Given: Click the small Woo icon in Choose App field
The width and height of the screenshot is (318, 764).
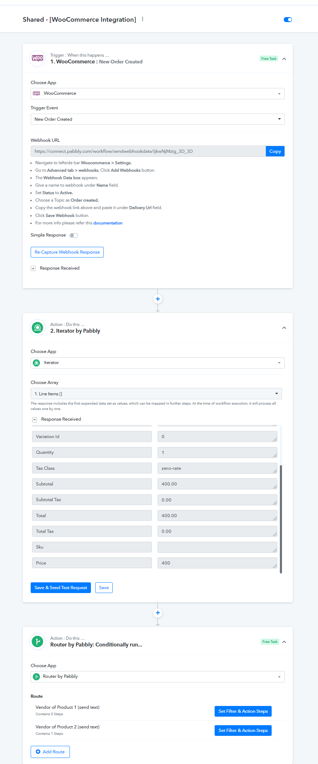Looking at the screenshot, I should click(x=36, y=94).
